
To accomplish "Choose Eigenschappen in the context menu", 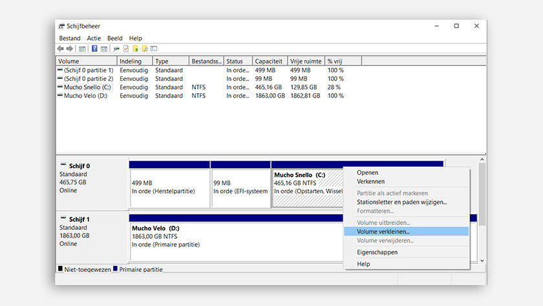I will click(406, 252).
